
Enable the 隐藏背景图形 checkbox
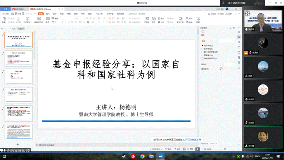(202, 59)
